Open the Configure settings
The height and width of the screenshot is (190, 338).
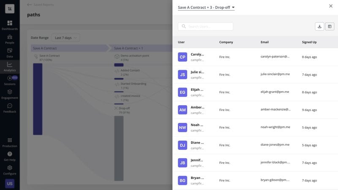(x=10, y=170)
